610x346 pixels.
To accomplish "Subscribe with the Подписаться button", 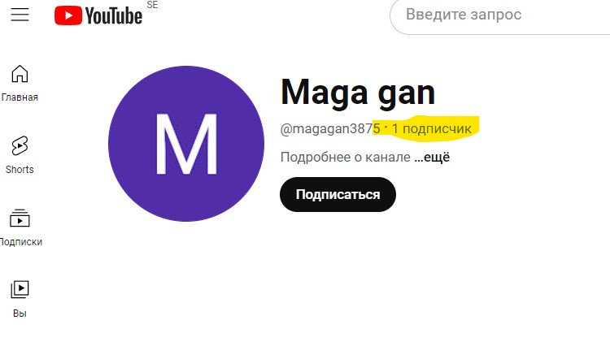I will 338,194.
